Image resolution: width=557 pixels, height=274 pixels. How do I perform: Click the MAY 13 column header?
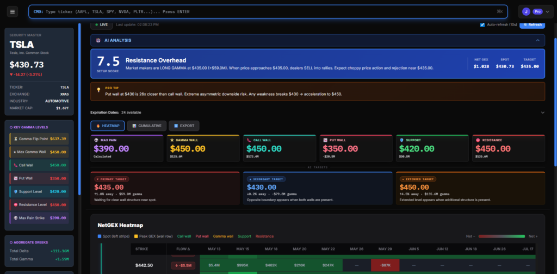pyautogui.click(x=214, y=249)
